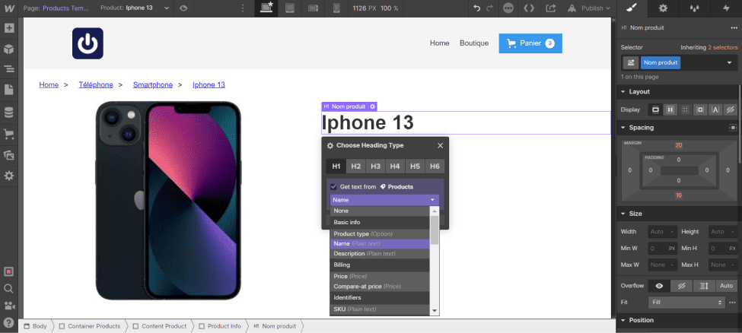Image resolution: width=742 pixels, height=333 pixels.
Task: Open the code export icon
Action: pyautogui.click(x=529, y=8)
